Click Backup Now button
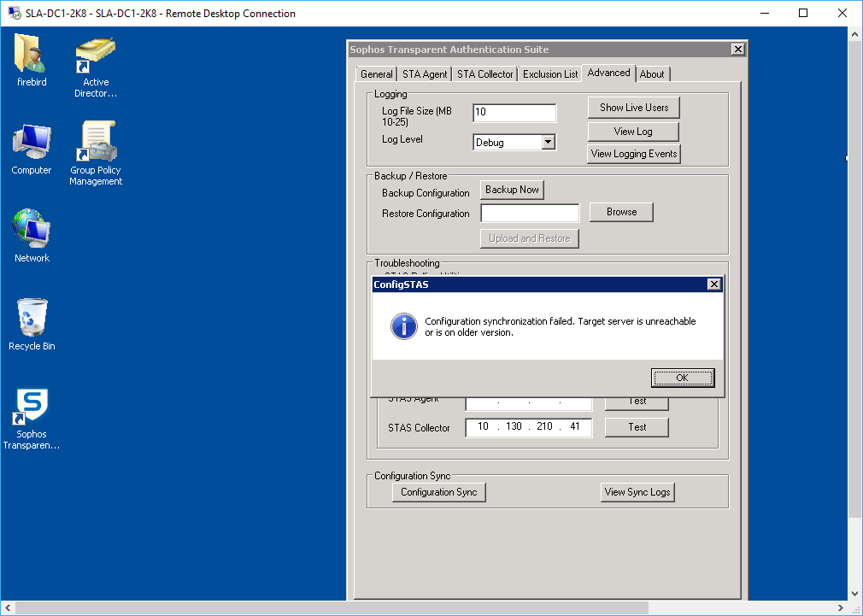 click(x=512, y=190)
